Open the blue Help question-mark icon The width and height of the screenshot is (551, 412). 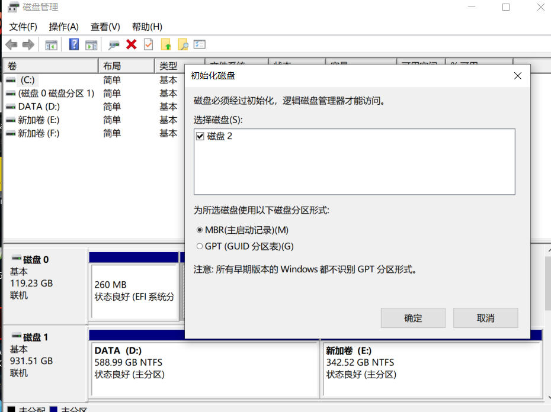point(74,44)
